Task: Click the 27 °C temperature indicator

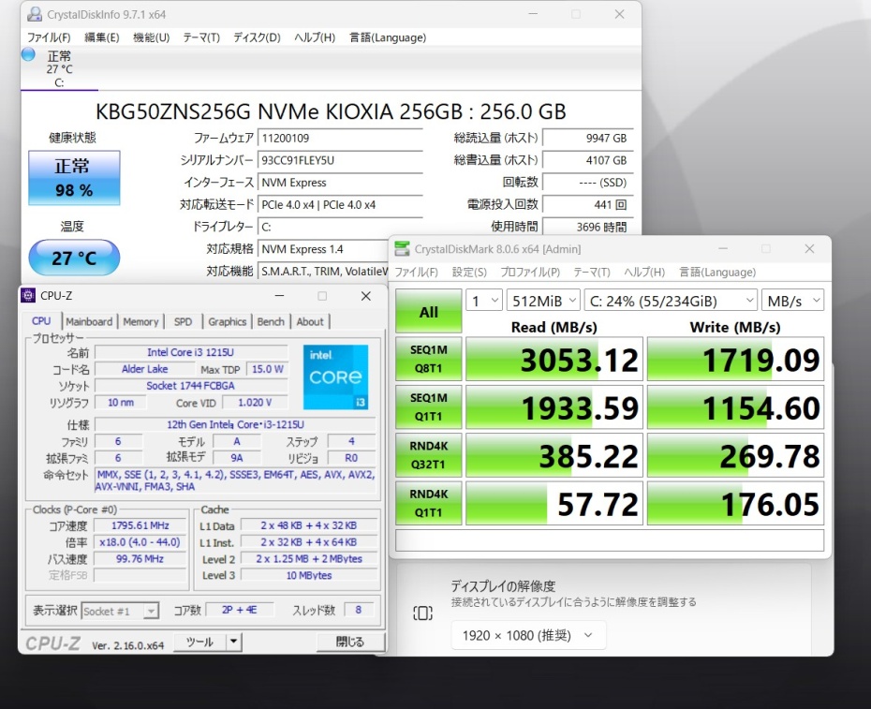Action: (74, 258)
